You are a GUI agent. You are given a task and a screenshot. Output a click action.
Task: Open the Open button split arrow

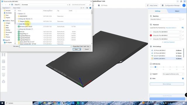[80, 49]
